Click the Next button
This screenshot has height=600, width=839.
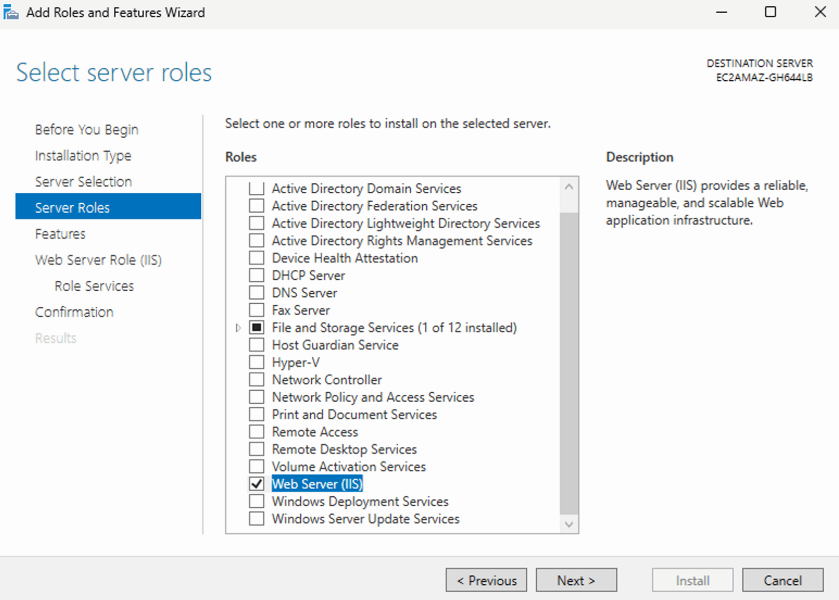coord(576,580)
